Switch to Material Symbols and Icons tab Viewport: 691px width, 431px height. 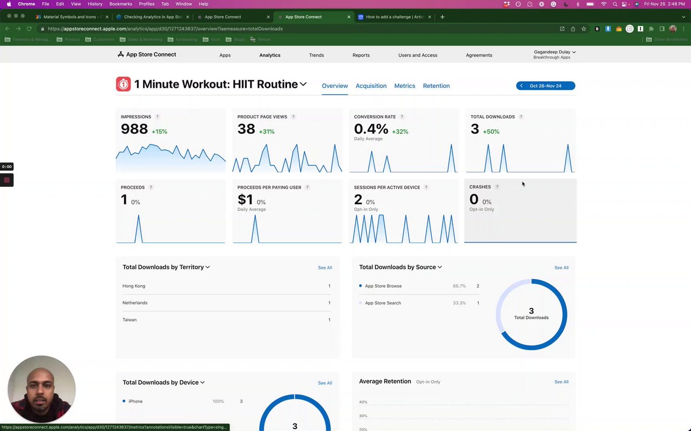pos(71,17)
